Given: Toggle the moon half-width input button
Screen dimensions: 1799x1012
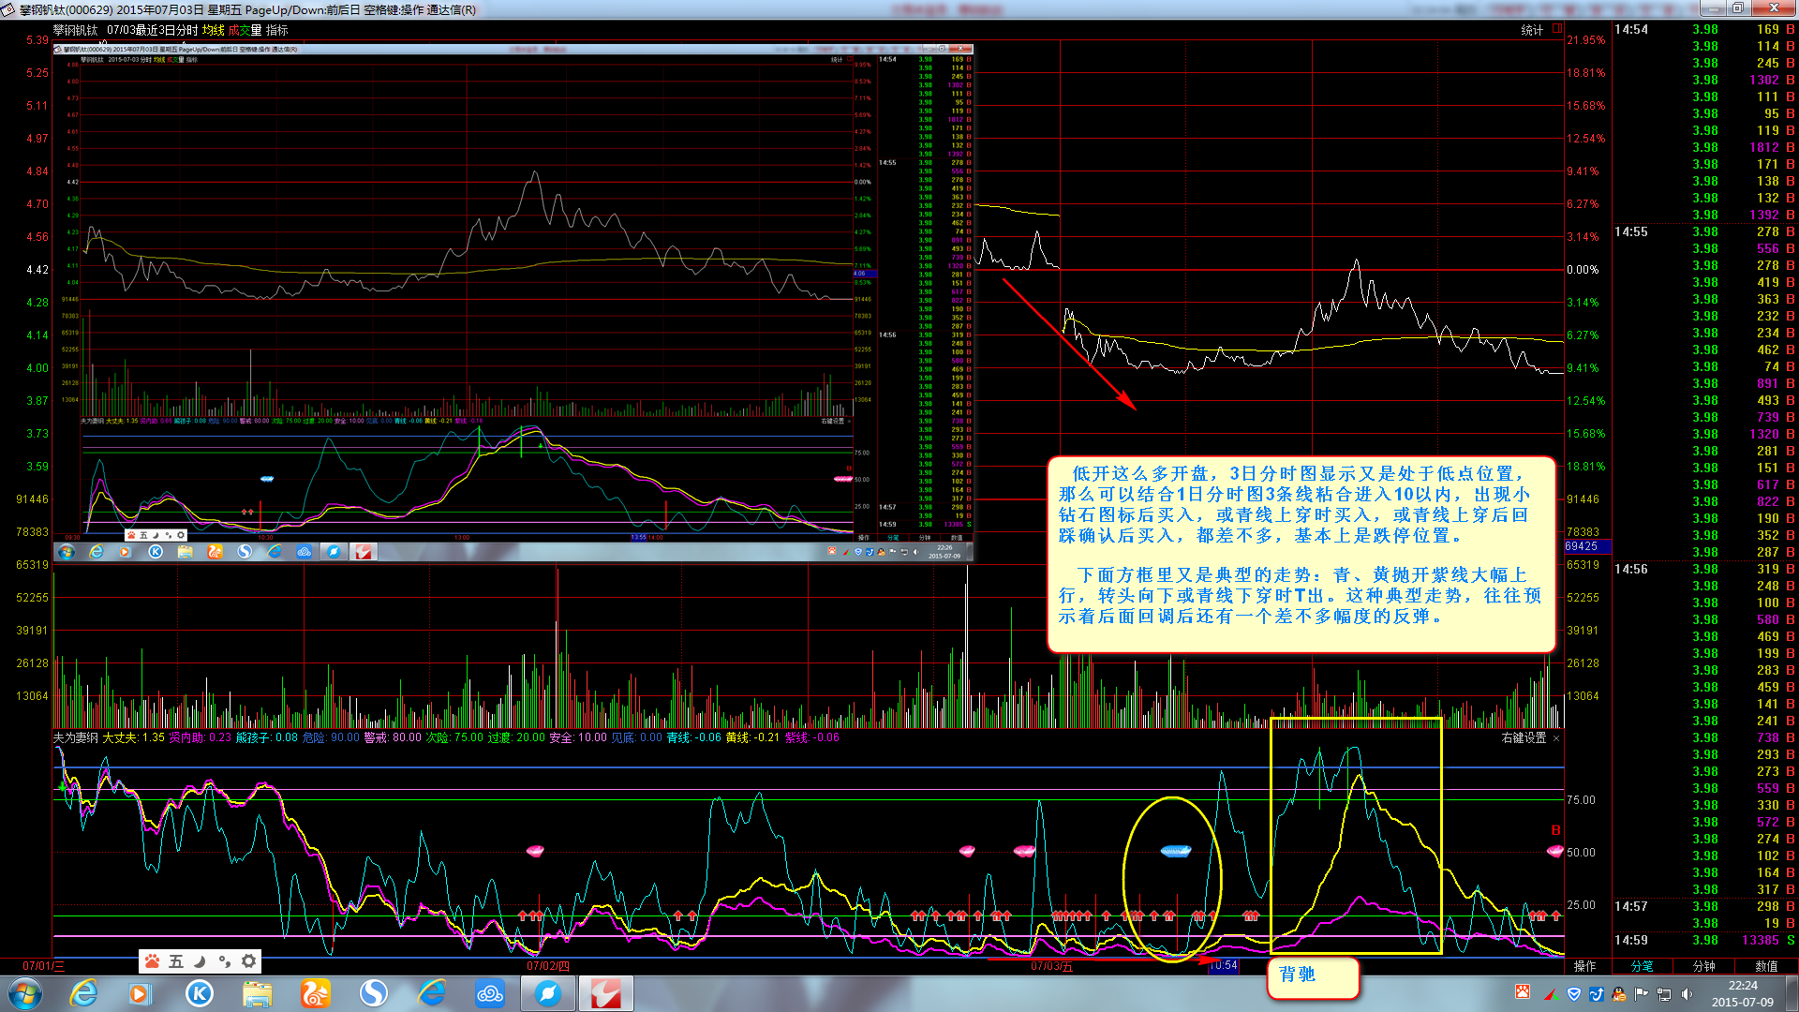Looking at the screenshot, I should pyautogui.click(x=200, y=961).
